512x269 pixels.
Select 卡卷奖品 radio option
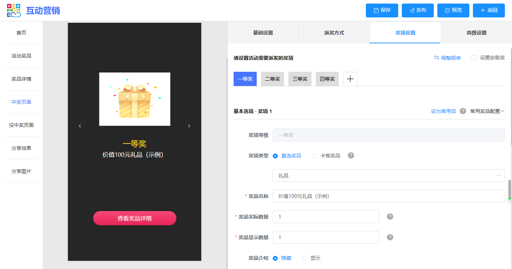coord(314,156)
